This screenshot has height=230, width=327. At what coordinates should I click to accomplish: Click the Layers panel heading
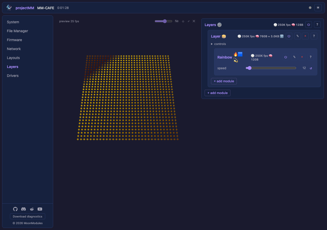(x=210, y=25)
